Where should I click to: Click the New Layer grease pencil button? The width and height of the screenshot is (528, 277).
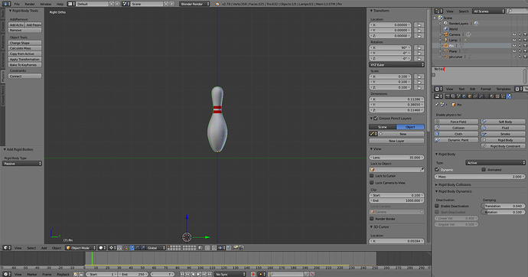396,141
